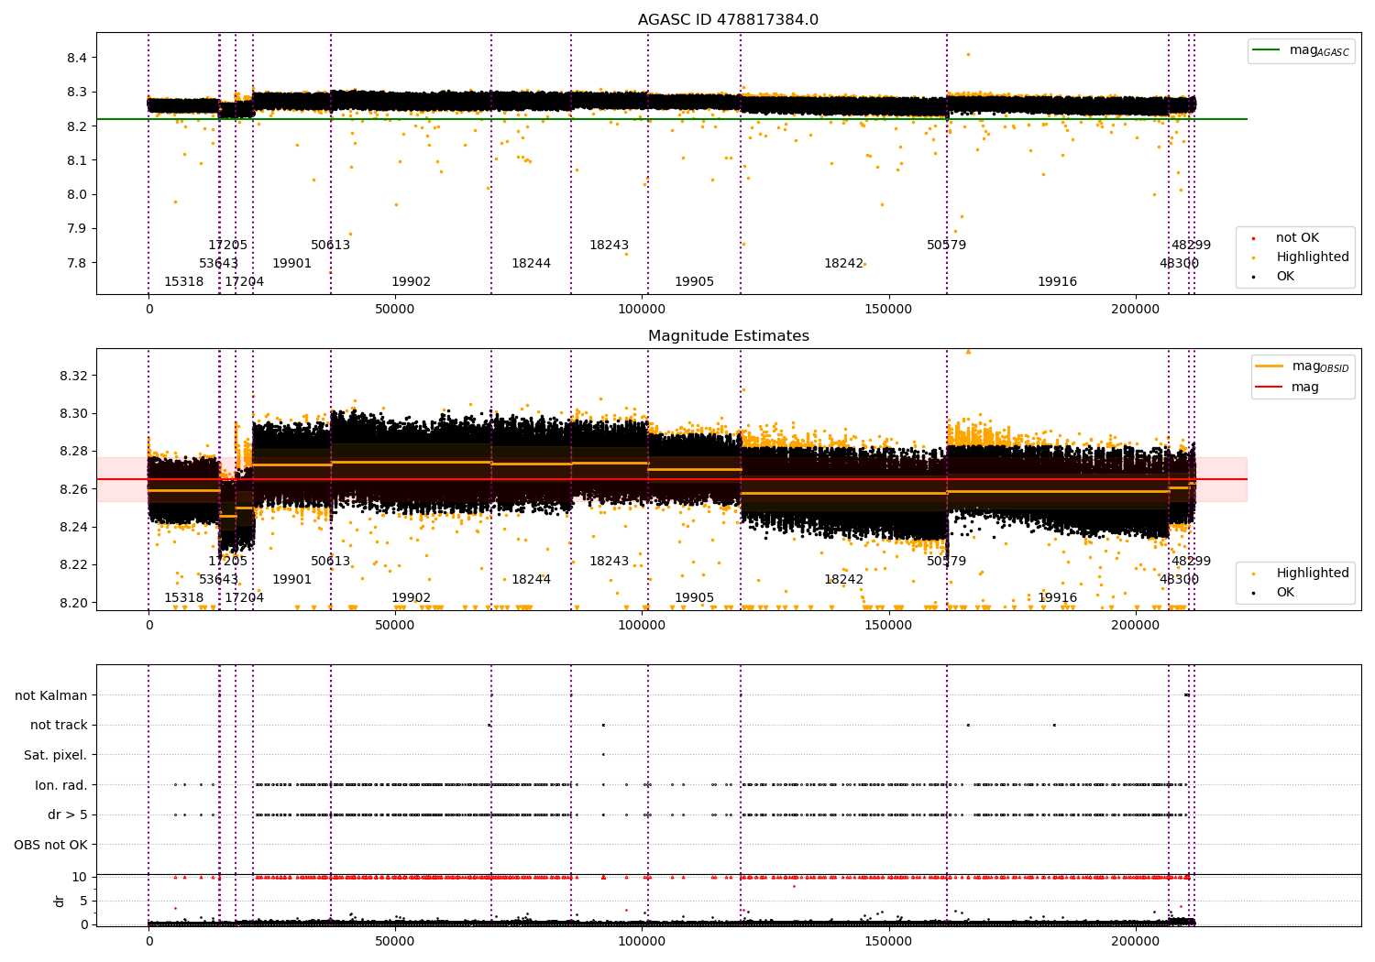Click the 'not track' axis label
The image size is (1375, 962).
(59, 726)
